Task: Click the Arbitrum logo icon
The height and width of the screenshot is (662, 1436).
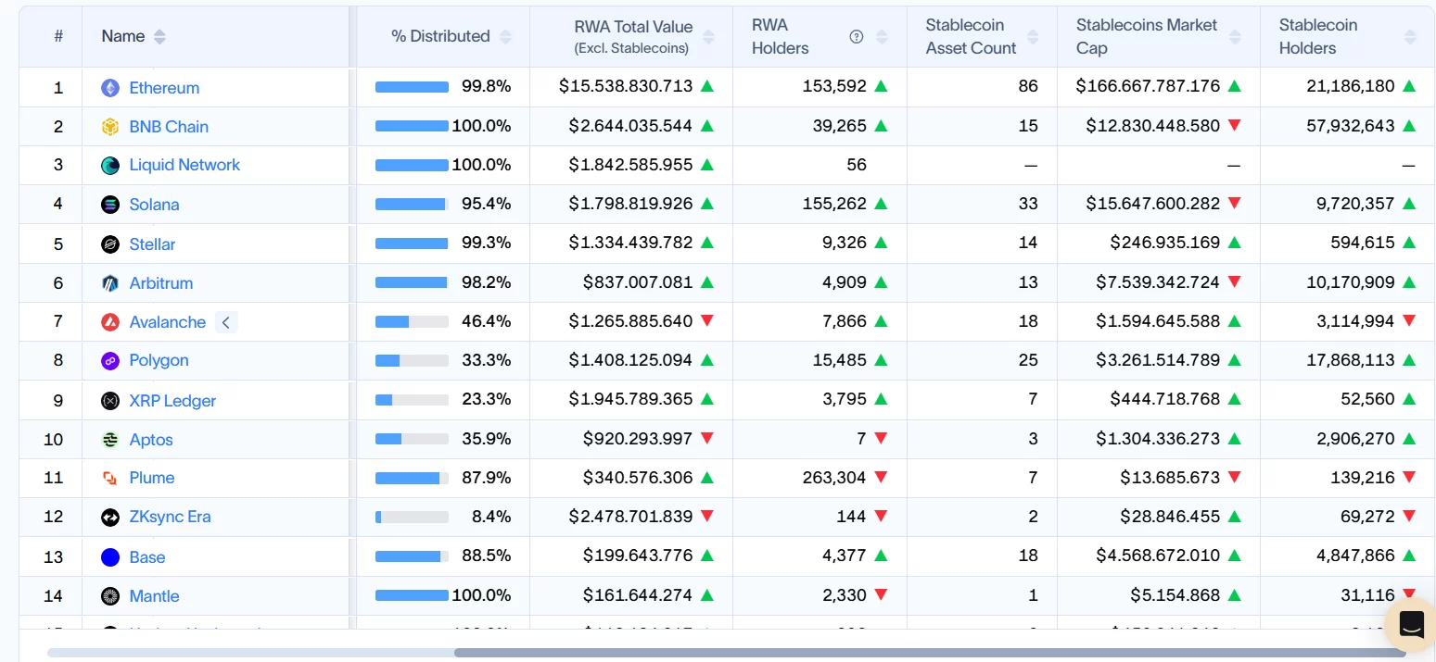Action: [110, 283]
